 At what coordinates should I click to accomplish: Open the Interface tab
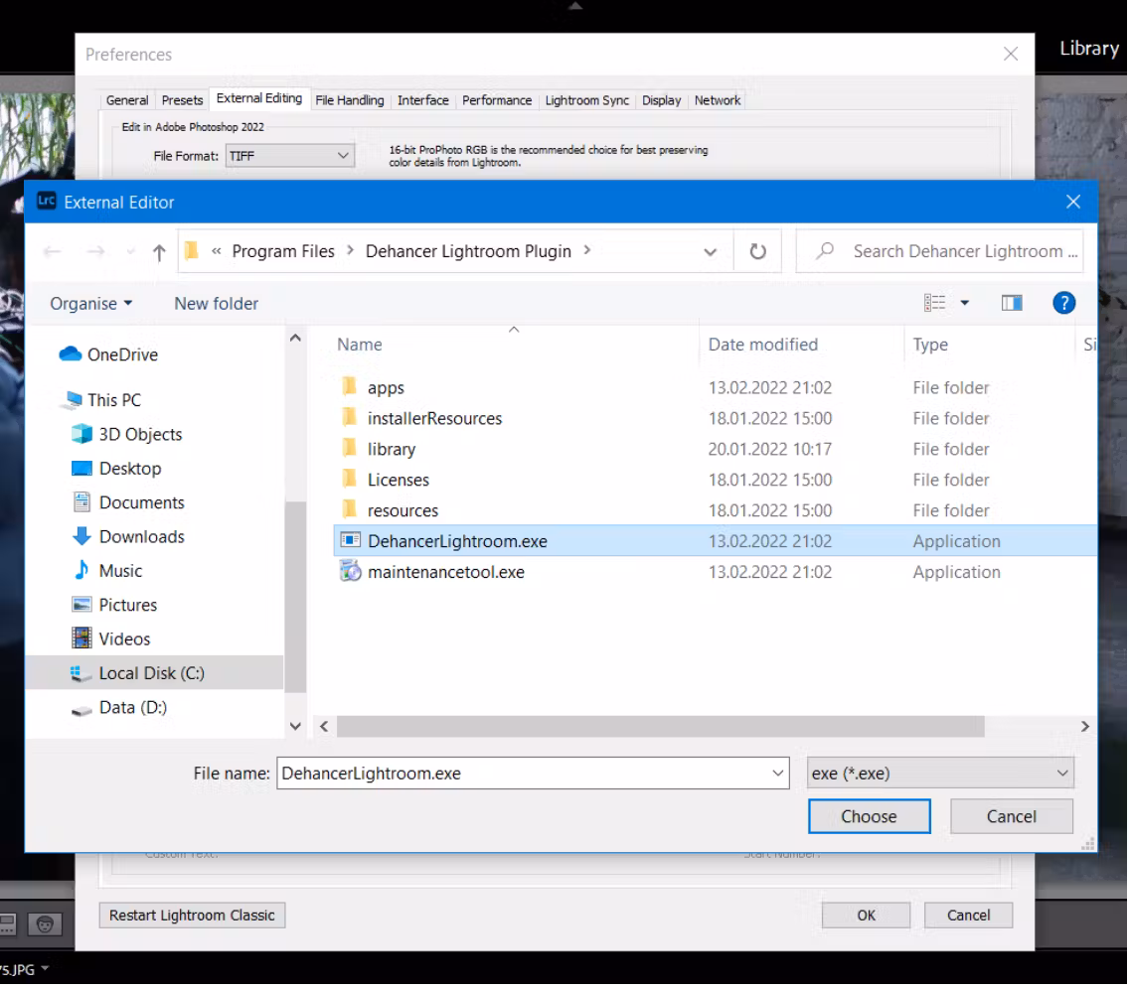coord(422,100)
